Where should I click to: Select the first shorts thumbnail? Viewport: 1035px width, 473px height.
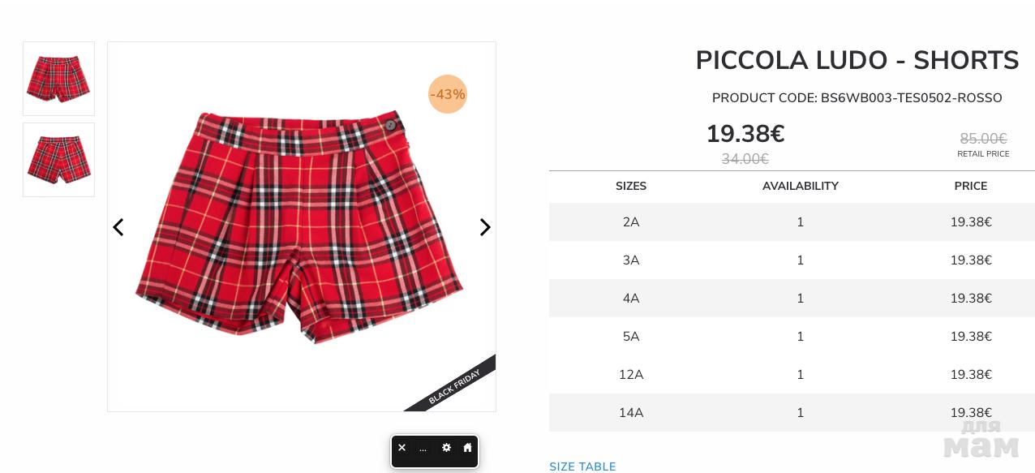coord(58,79)
